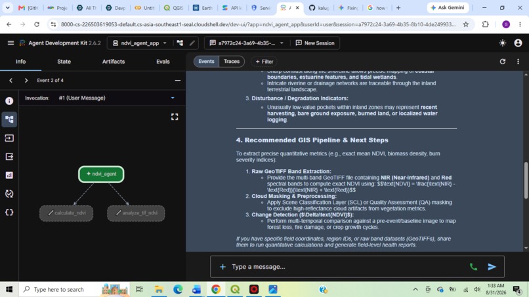
Task: Open QGIS from the taskbar
Action: 235,289
